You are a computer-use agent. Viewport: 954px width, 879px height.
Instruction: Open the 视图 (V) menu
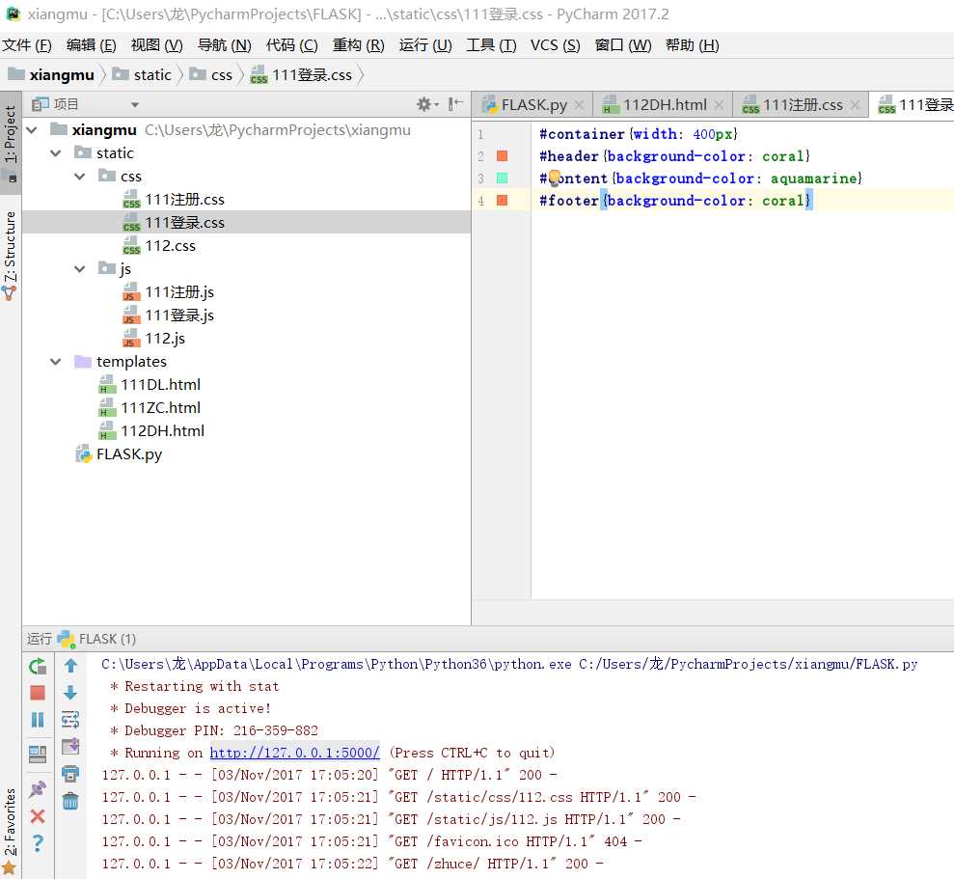click(156, 45)
